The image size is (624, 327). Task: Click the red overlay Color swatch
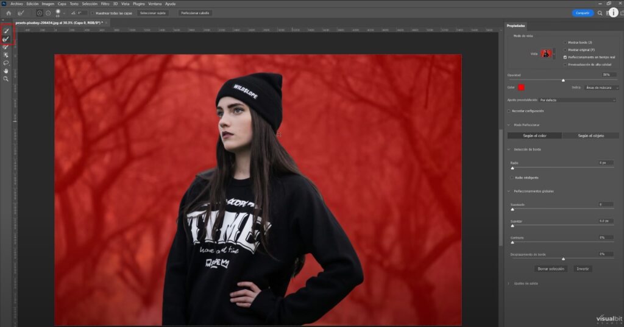(x=522, y=88)
